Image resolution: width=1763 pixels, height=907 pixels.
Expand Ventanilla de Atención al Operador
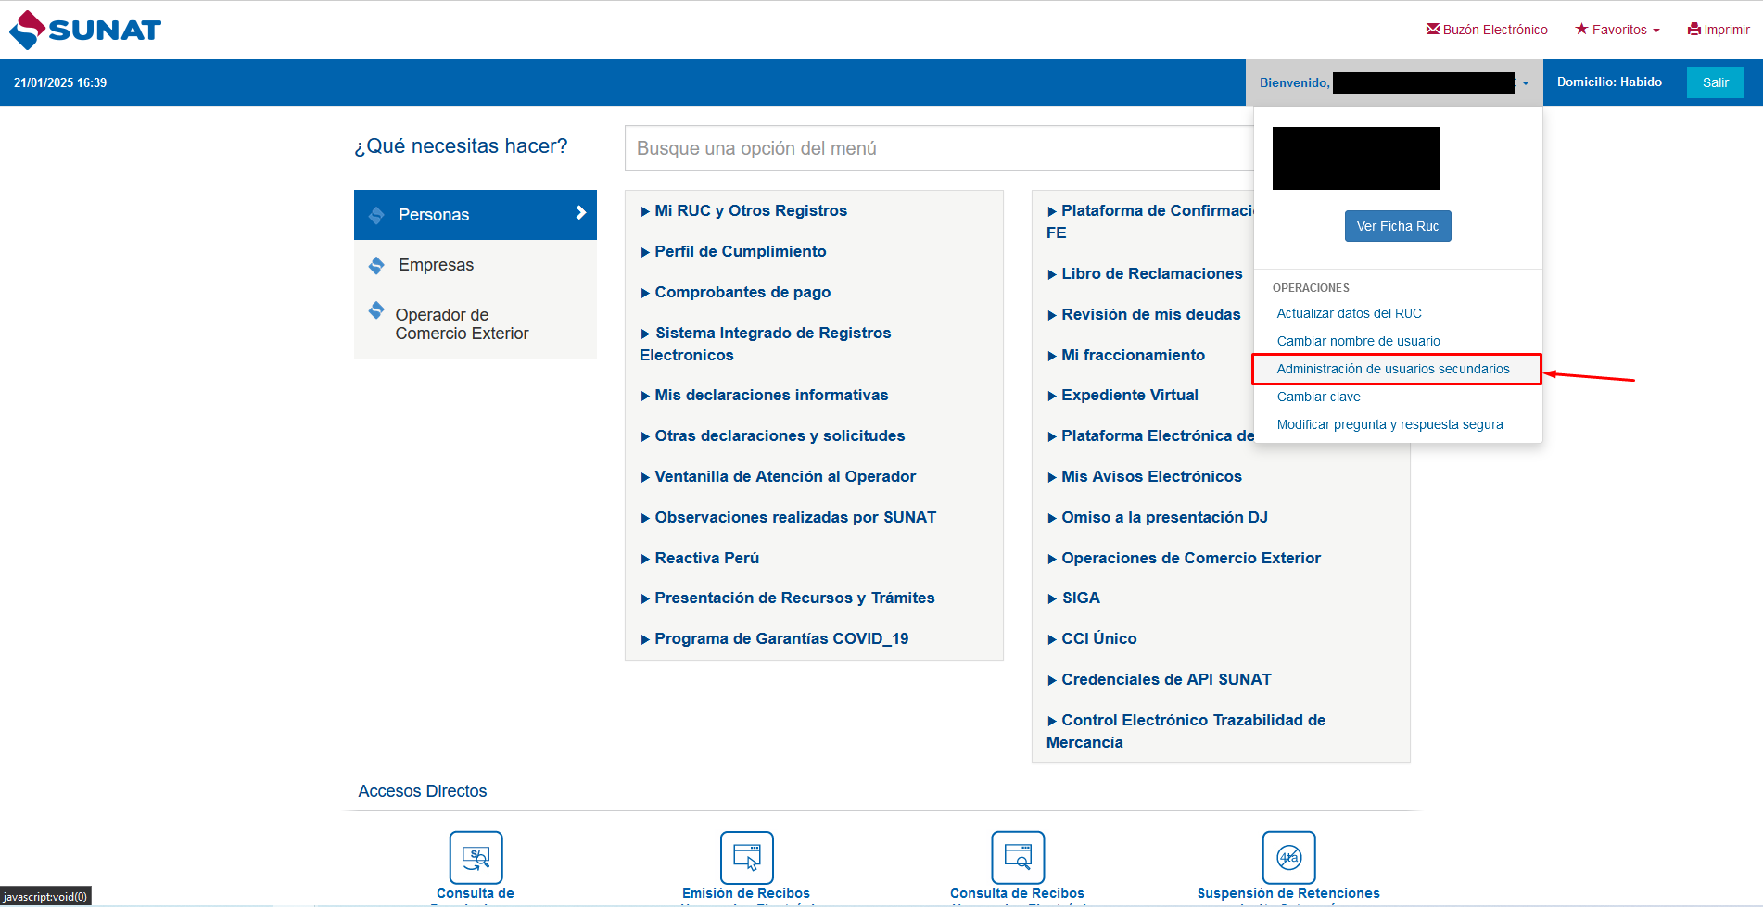pyautogui.click(x=778, y=477)
